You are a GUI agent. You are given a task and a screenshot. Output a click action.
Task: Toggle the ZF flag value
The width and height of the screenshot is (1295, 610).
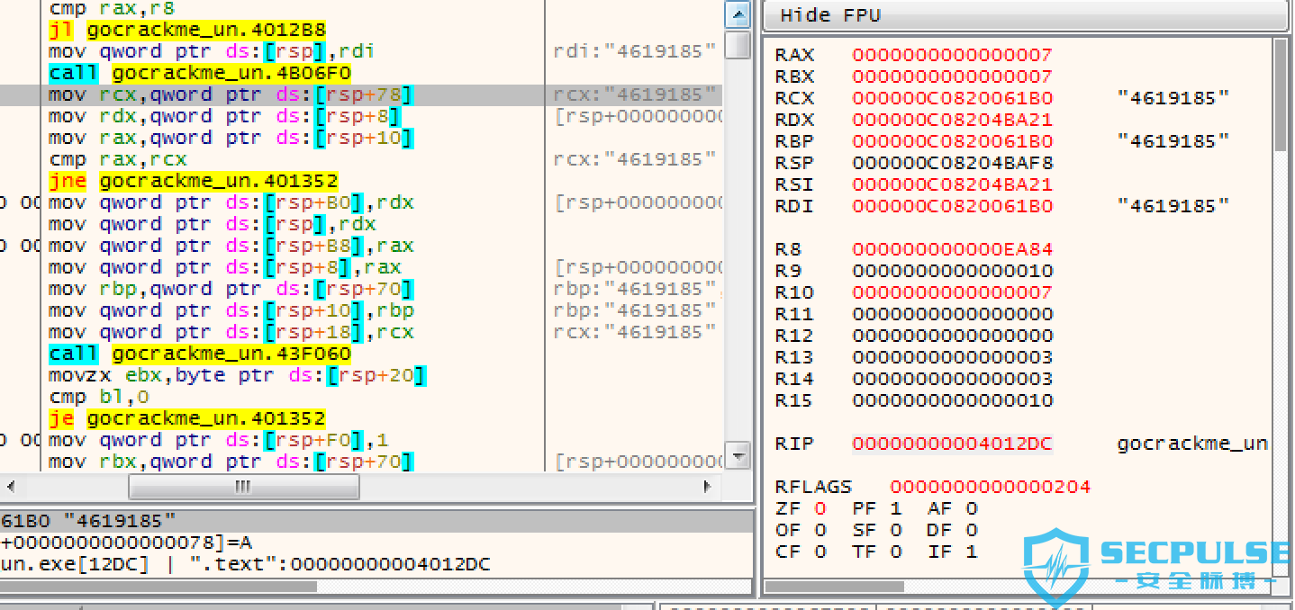pos(820,508)
